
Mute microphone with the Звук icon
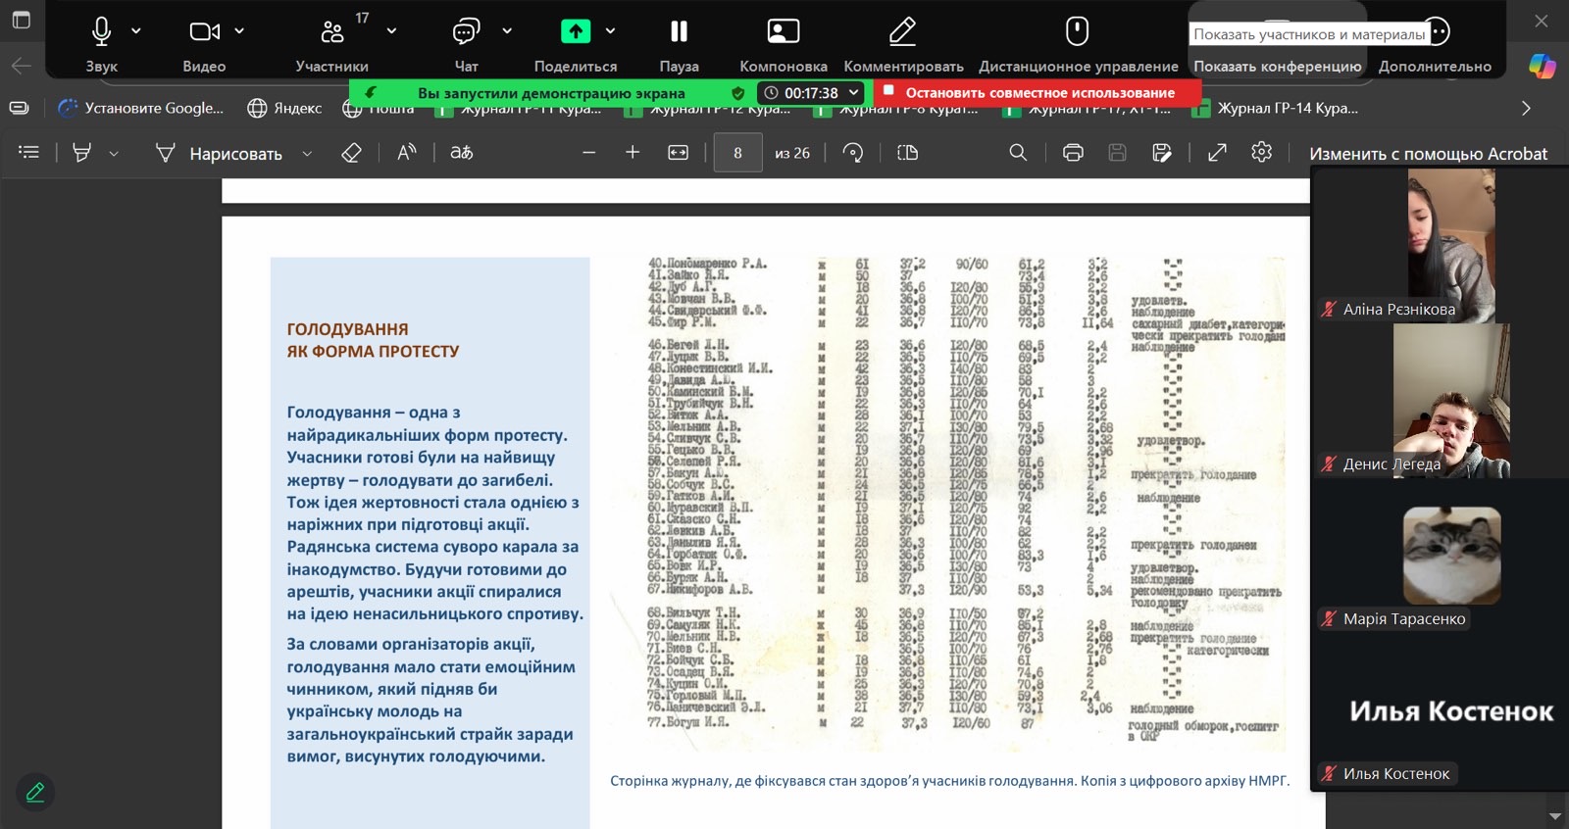pyautogui.click(x=101, y=32)
